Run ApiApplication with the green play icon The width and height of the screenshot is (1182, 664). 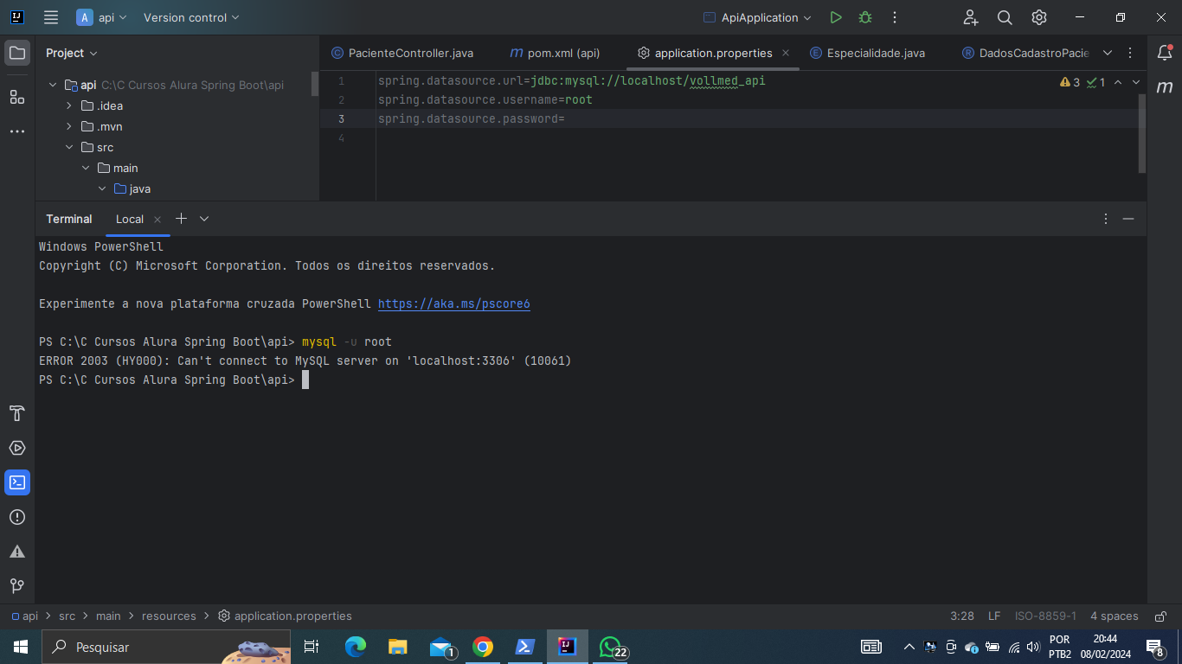tap(835, 17)
